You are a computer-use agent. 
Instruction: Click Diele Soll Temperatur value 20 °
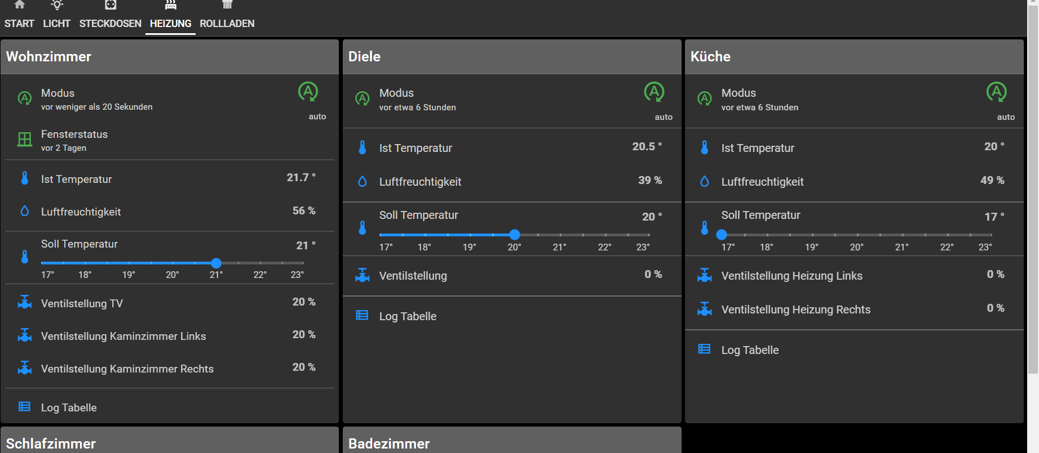[x=652, y=217]
